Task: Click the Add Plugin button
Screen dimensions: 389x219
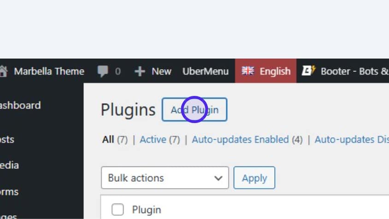Action: point(194,110)
